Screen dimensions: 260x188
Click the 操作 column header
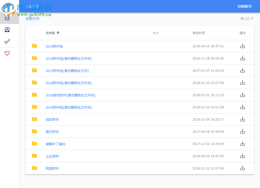coord(242,33)
